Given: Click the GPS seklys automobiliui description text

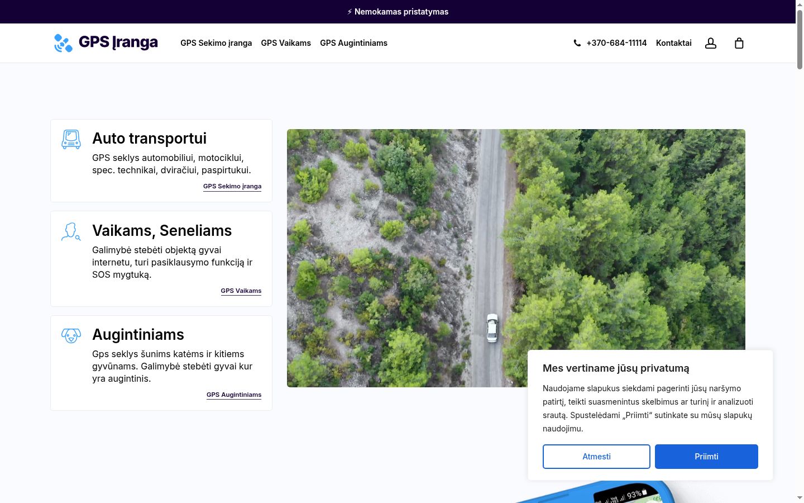Looking at the screenshot, I should (x=171, y=164).
